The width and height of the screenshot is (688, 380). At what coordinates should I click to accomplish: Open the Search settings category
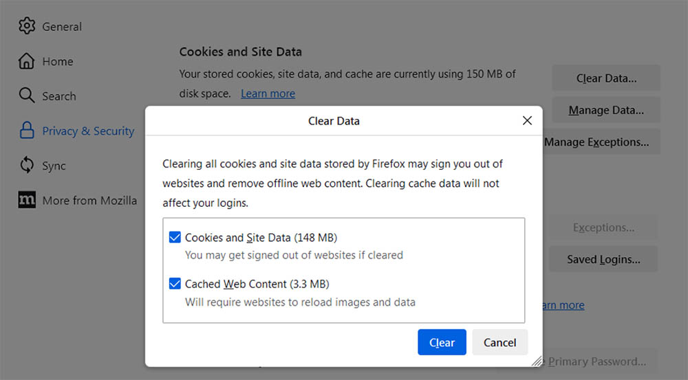point(58,96)
